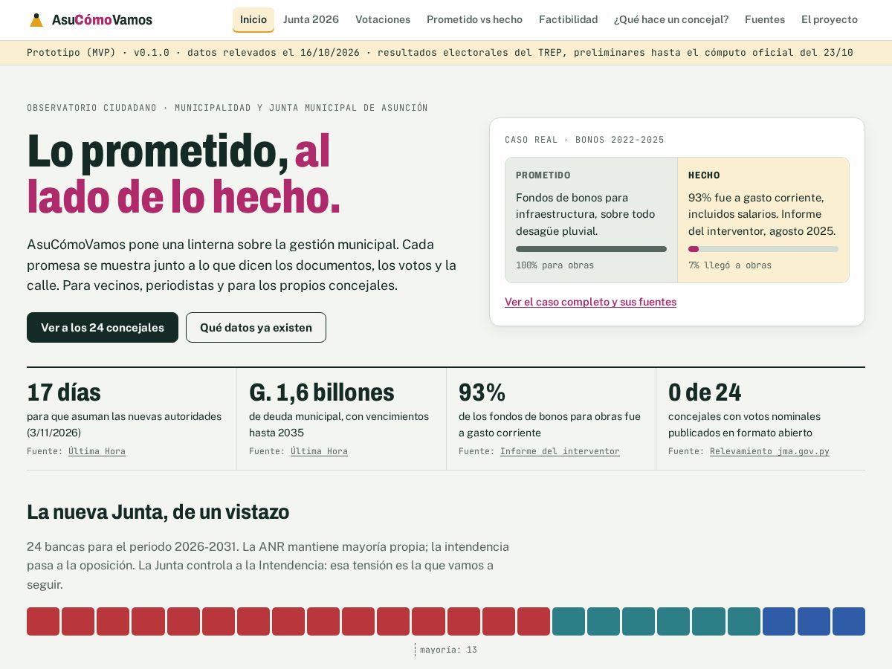The height and width of the screenshot is (669, 892).
Task: Click the Observatorio Ciudadano overline text
Action: point(227,108)
